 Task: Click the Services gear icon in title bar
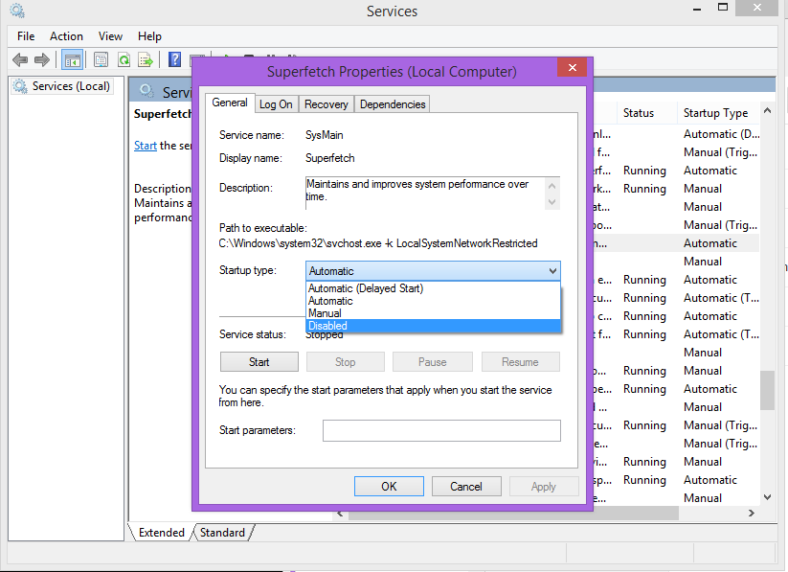[17, 11]
